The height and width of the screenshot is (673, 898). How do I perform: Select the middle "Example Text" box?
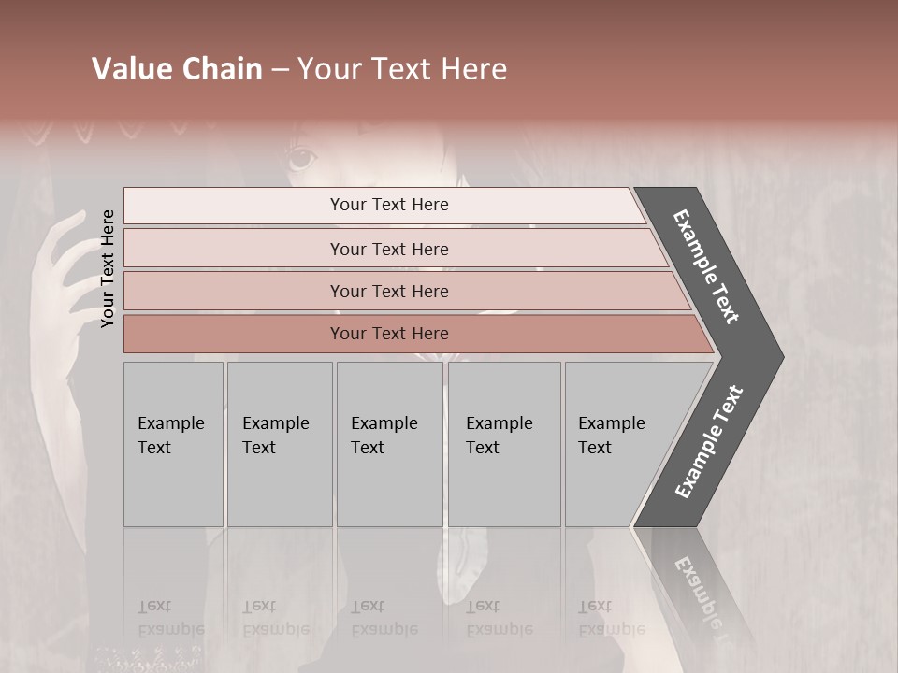tap(389, 444)
